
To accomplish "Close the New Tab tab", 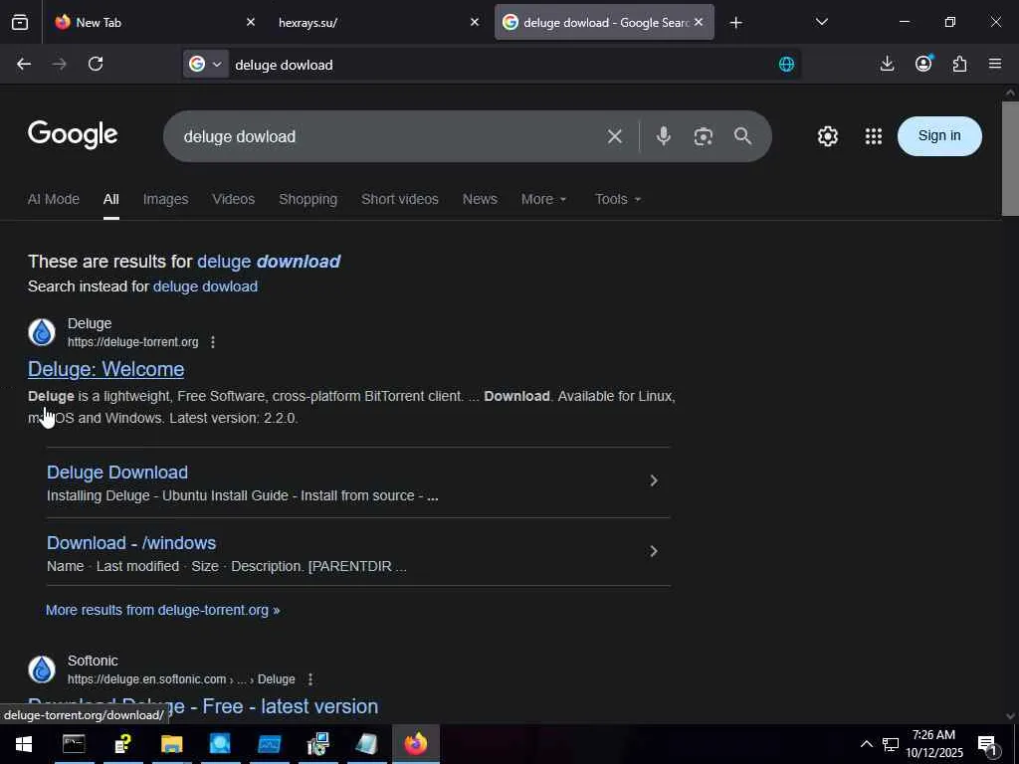I will (251, 22).
